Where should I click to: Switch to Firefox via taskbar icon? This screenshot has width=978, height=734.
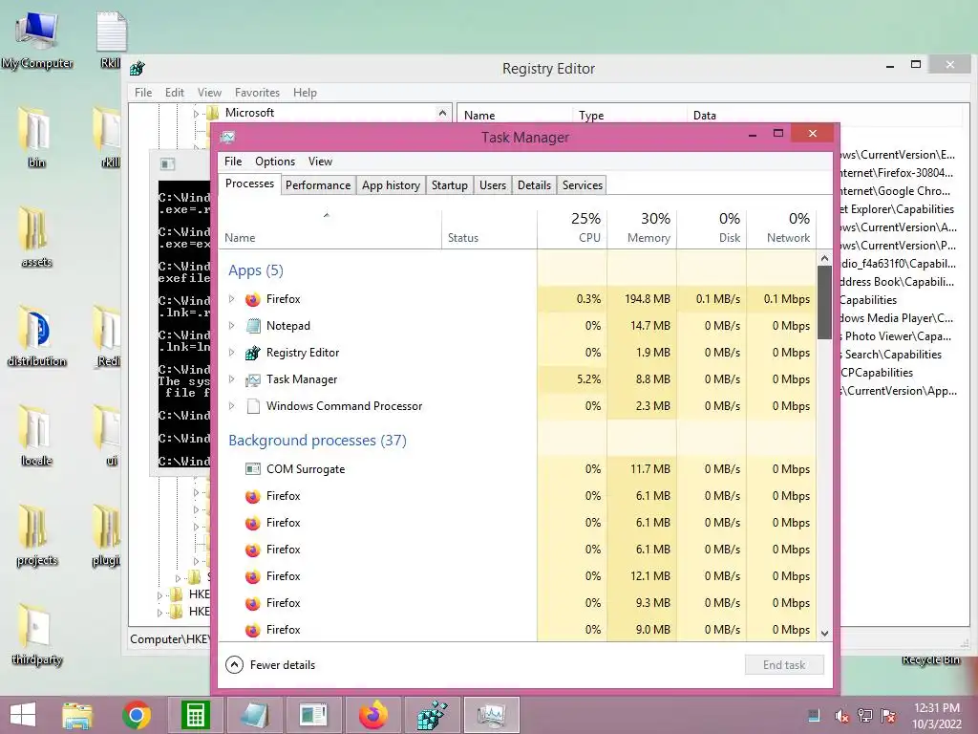373,714
